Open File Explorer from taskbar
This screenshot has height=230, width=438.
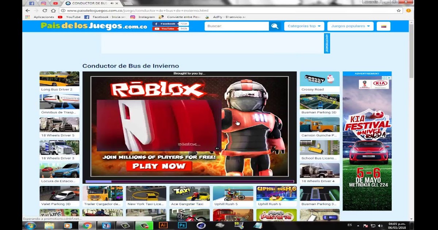[x=49, y=226]
